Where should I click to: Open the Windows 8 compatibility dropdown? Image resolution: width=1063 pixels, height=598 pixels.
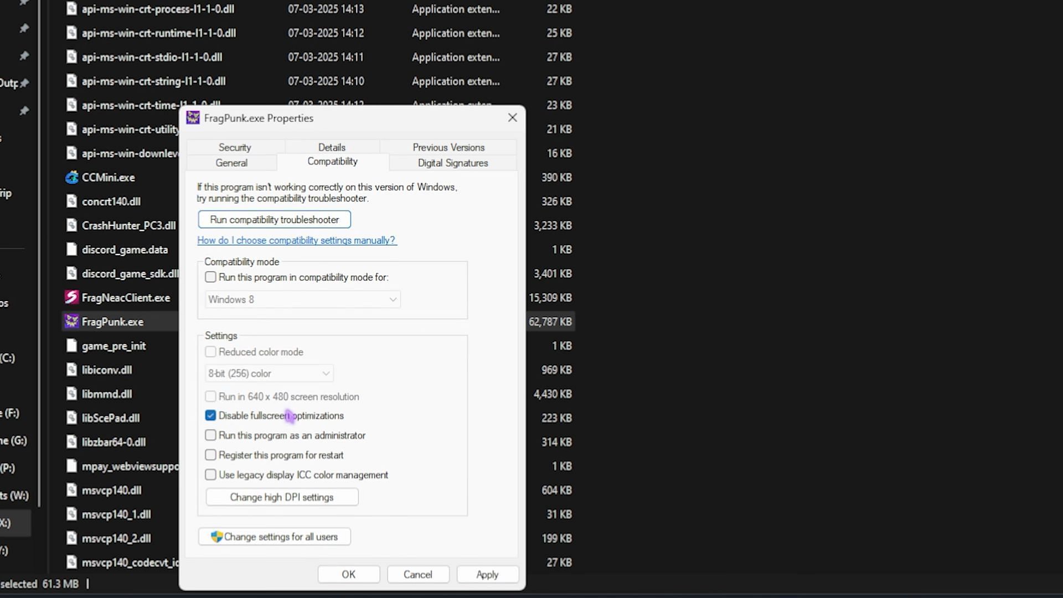coord(303,300)
